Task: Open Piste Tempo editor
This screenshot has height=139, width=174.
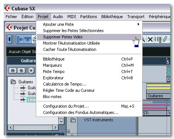Action: coord(89,72)
